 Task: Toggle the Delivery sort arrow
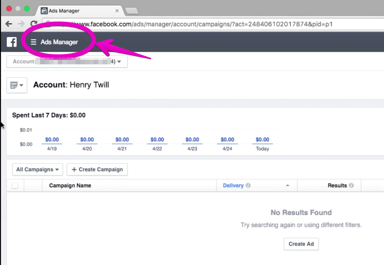click(288, 186)
